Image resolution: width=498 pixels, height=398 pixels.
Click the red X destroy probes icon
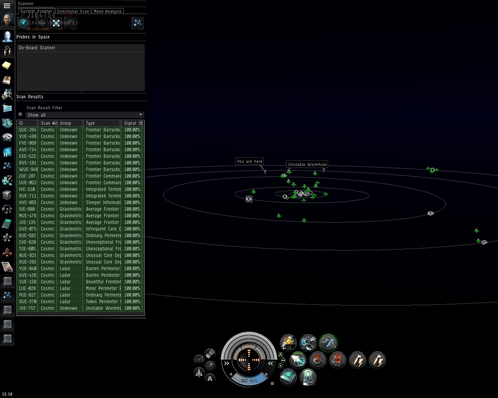point(70,23)
